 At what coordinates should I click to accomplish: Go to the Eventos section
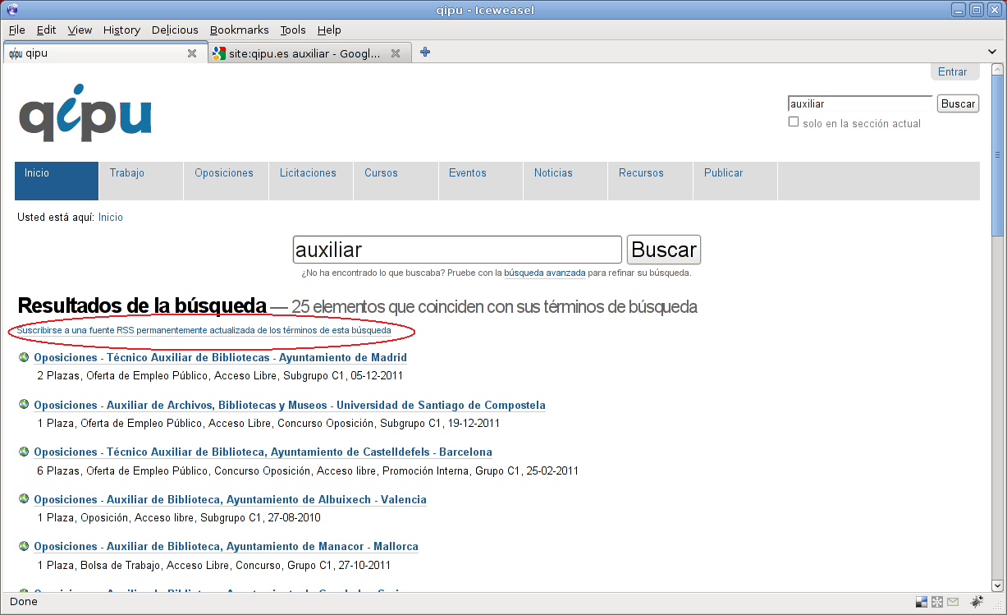(x=481, y=181)
